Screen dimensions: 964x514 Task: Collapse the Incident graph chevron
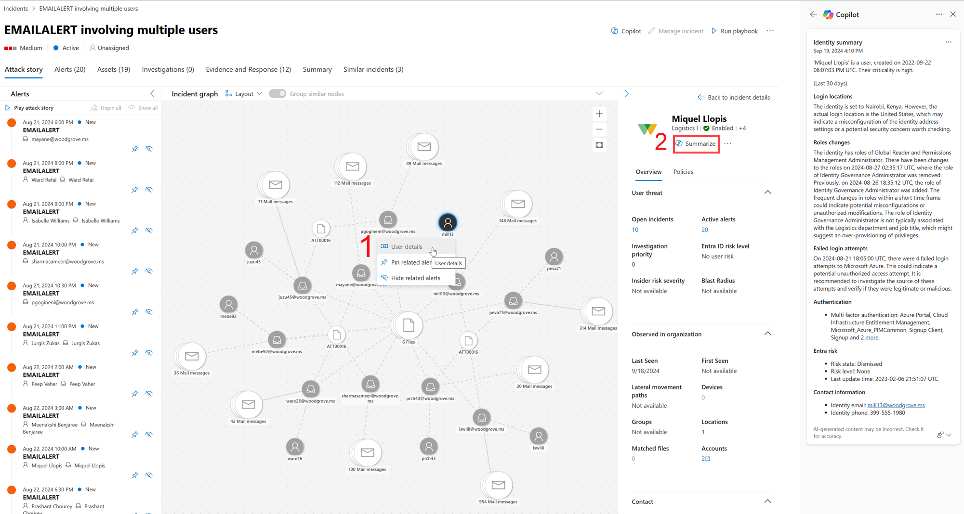tap(599, 93)
